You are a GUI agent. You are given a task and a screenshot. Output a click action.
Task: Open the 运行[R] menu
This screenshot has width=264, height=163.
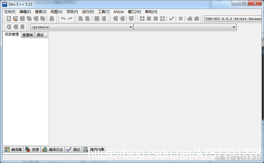click(88, 12)
